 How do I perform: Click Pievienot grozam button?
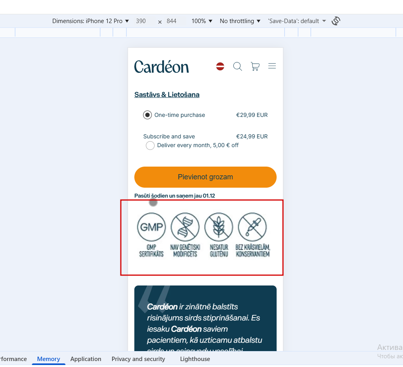[x=205, y=177]
